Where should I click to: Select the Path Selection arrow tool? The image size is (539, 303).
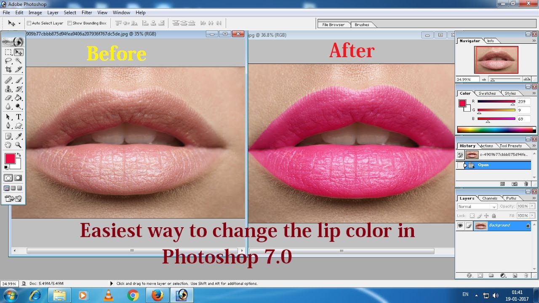[x=8, y=117]
